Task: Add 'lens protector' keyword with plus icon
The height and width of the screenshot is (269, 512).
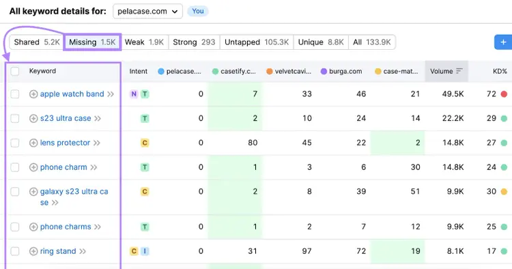Action: (33, 143)
